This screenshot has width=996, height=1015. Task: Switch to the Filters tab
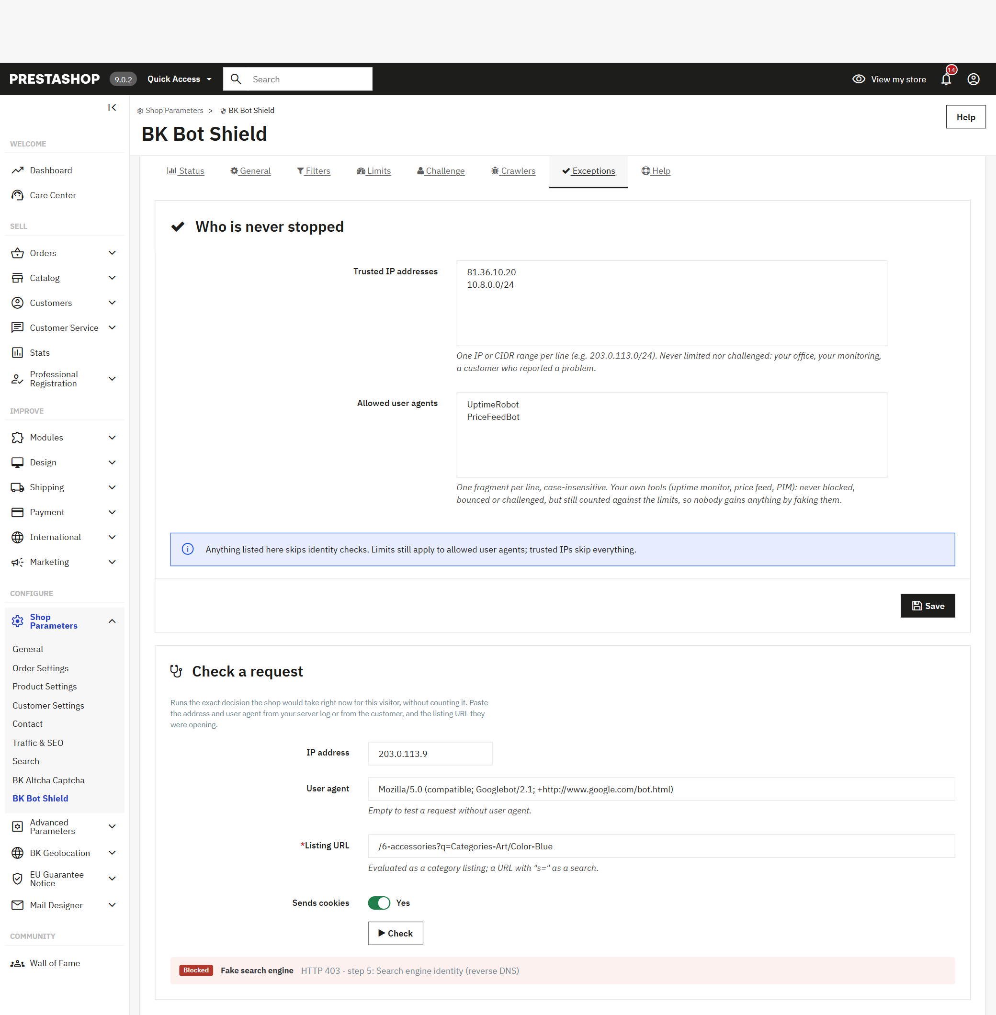point(313,171)
